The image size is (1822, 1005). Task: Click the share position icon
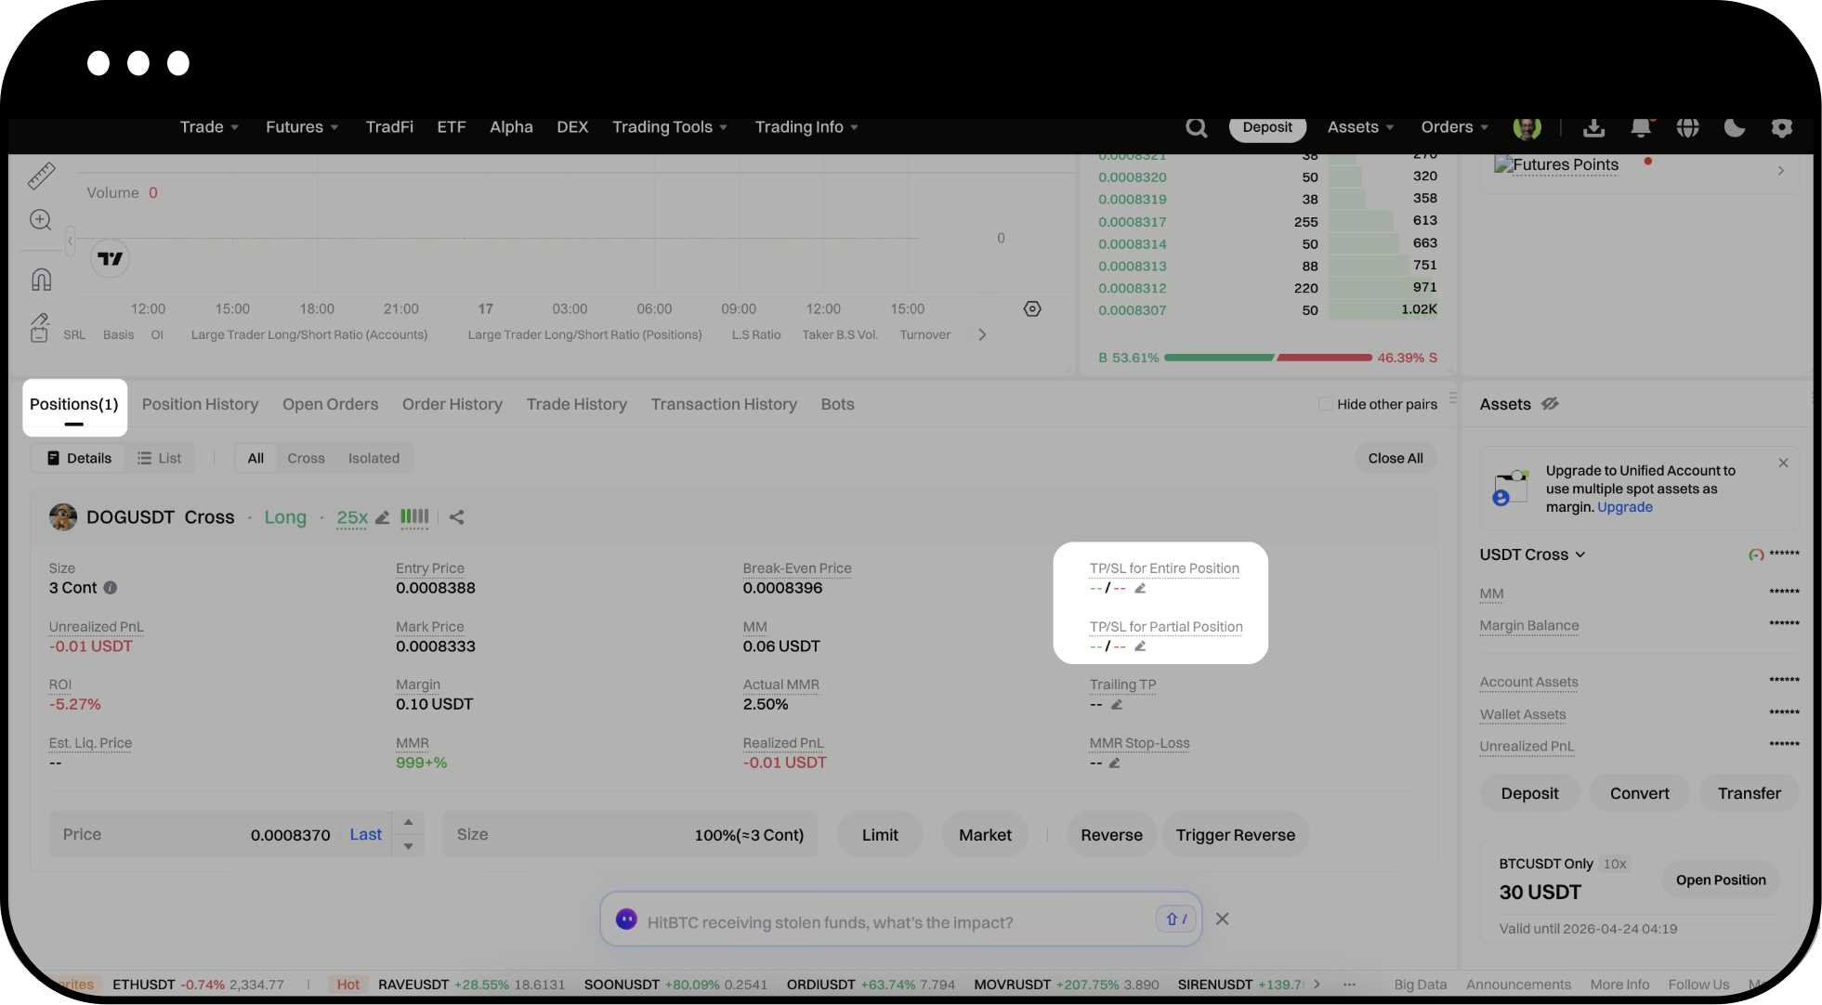[456, 517]
